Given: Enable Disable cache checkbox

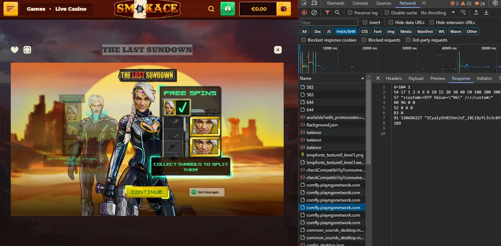Looking at the screenshot, I should pos(387,13).
